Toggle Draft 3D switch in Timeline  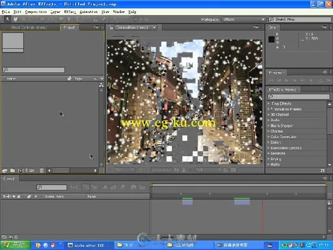(94, 187)
